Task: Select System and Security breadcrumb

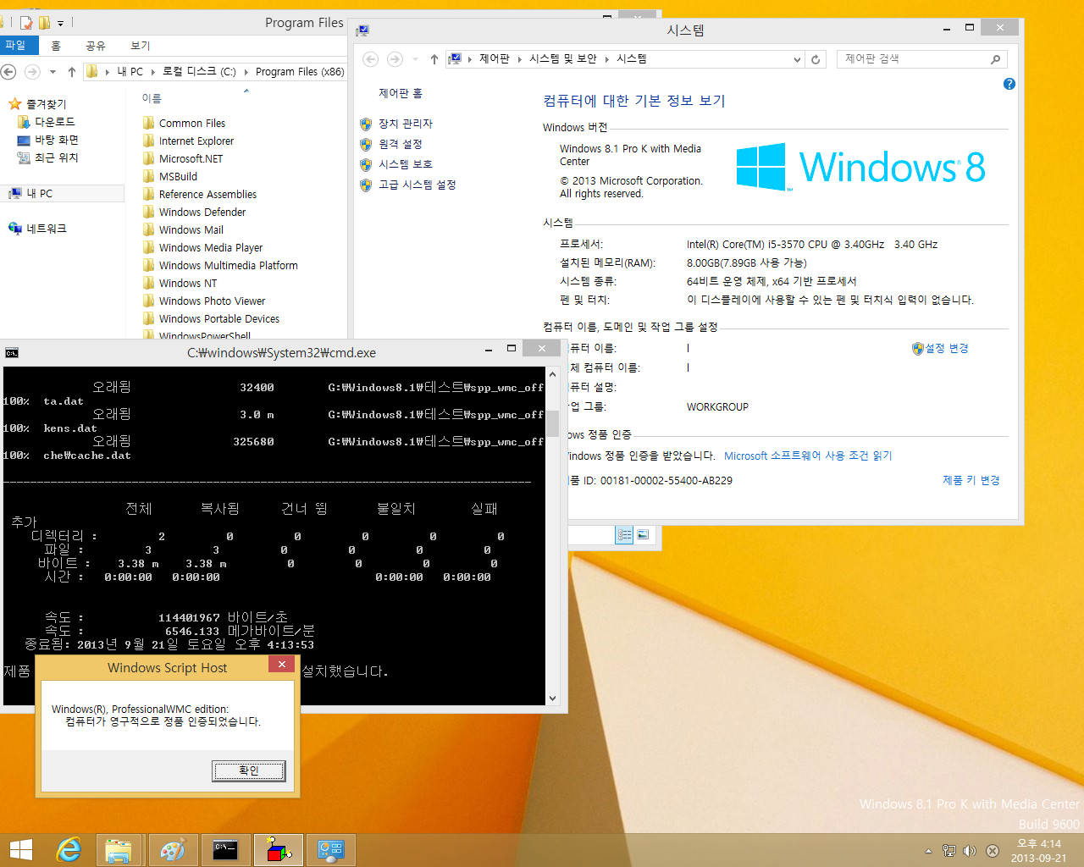Action: click(563, 58)
